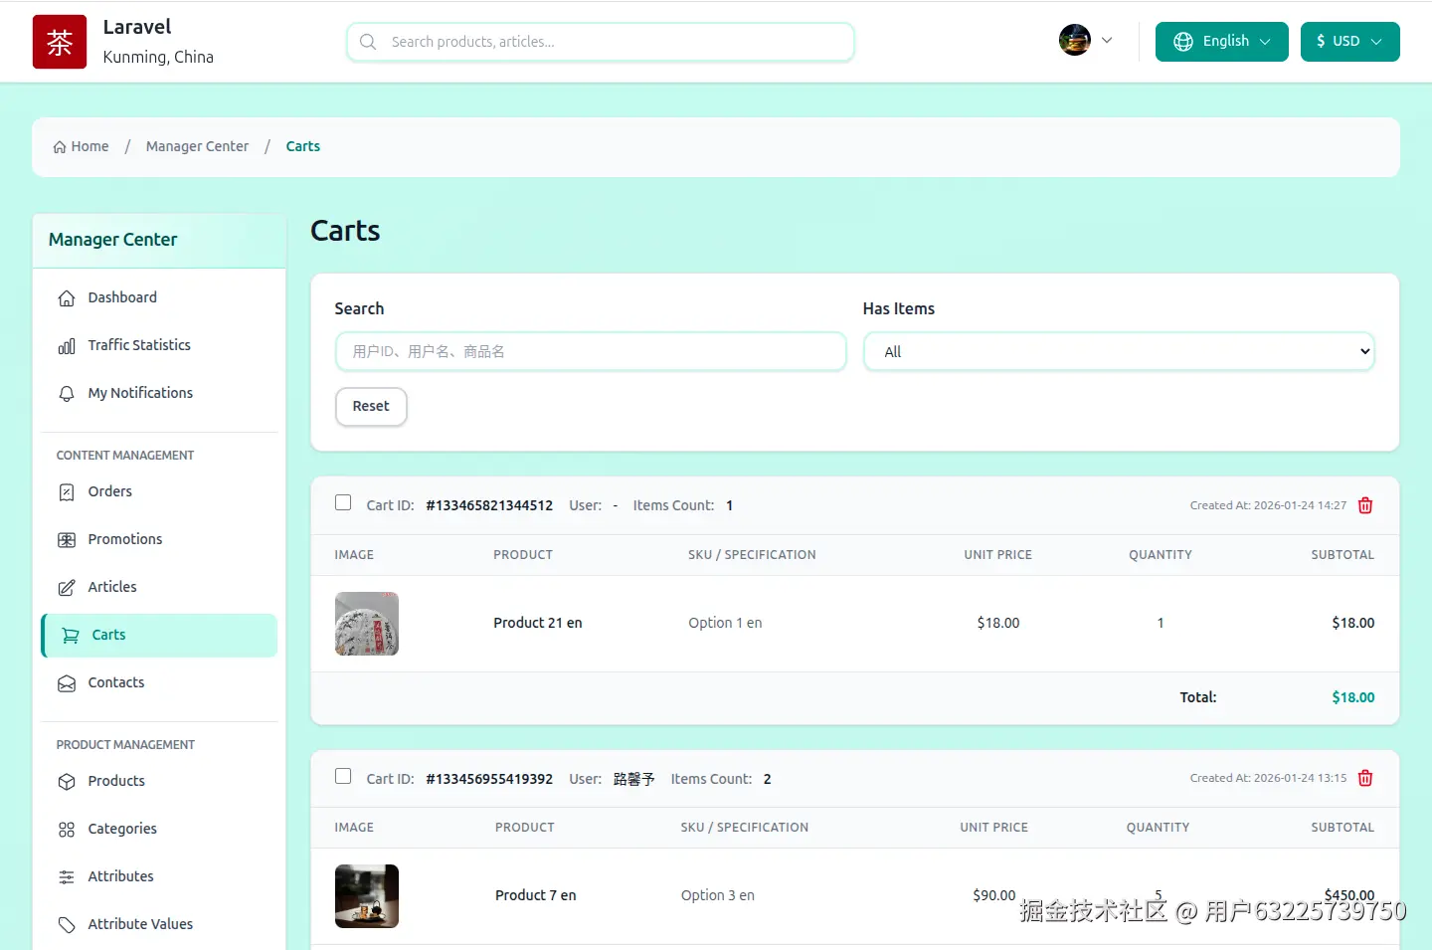Image resolution: width=1432 pixels, height=950 pixels.
Task: Click the Categories grid icon
Action: [x=67, y=830]
